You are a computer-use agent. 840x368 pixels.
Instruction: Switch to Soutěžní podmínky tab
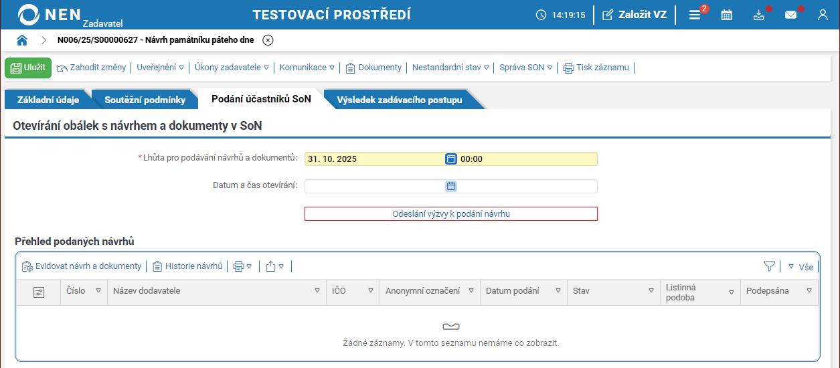tap(145, 100)
